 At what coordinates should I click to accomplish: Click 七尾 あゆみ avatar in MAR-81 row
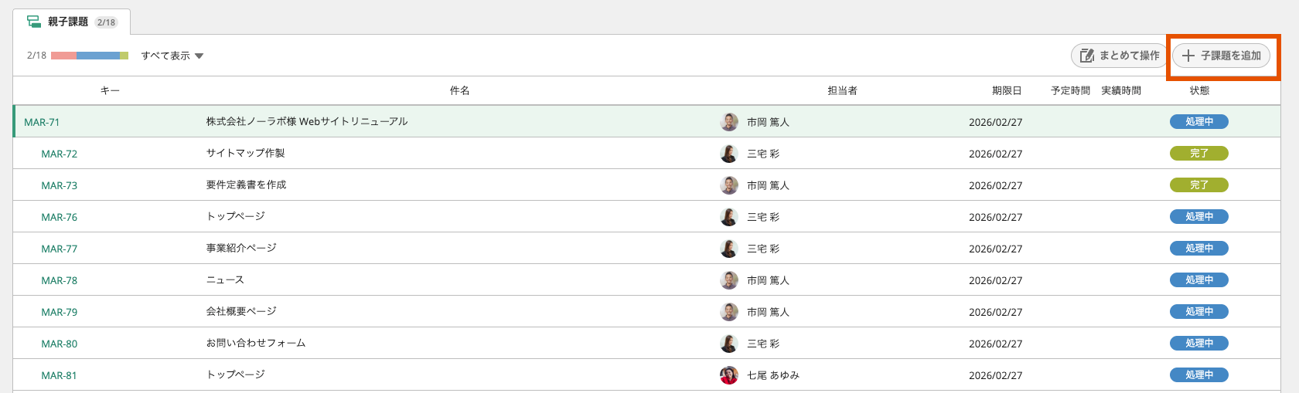(729, 375)
